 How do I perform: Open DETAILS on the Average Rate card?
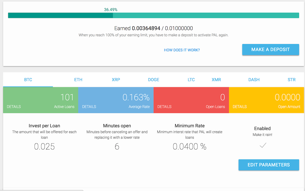point(89,107)
